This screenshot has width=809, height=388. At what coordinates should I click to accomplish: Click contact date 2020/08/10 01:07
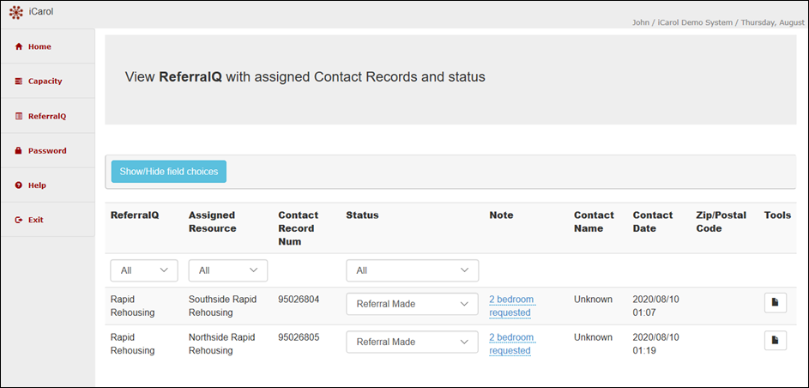click(x=655, y=306)
